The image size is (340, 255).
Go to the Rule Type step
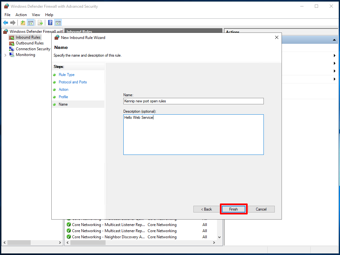[67, 75]
